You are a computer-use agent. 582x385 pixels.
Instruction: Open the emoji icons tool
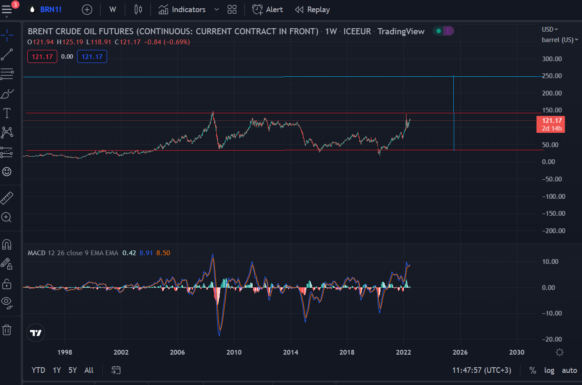coord(7,171)
